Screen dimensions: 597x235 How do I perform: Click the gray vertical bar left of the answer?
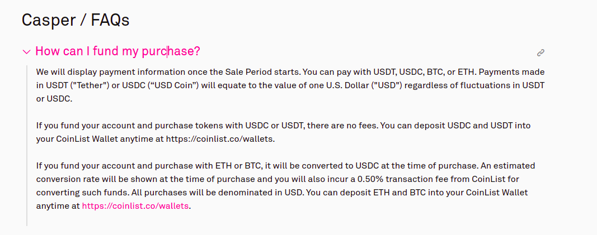click(27, 145)
